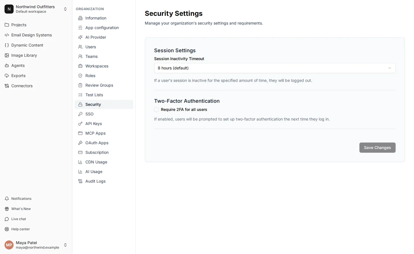Open the Users settings page
Image resolution: width=414 pixels, height=254 pixels.
104,47
